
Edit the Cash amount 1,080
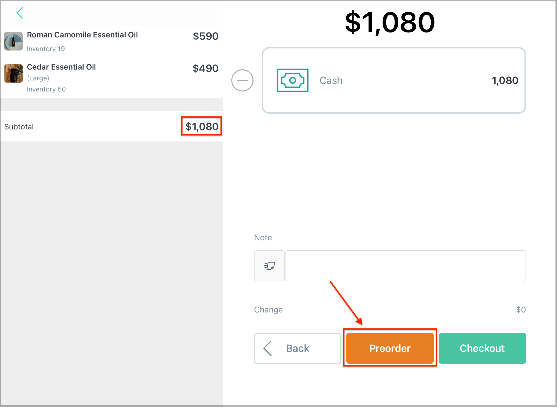[x=505, y=80]
